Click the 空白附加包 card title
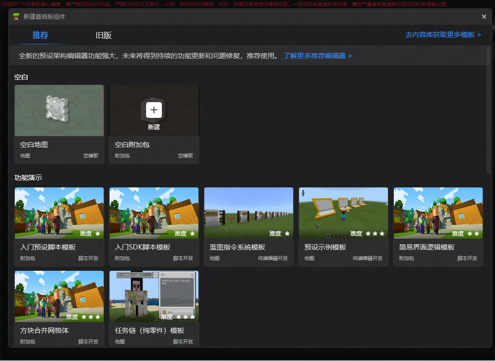 point(132,144)
